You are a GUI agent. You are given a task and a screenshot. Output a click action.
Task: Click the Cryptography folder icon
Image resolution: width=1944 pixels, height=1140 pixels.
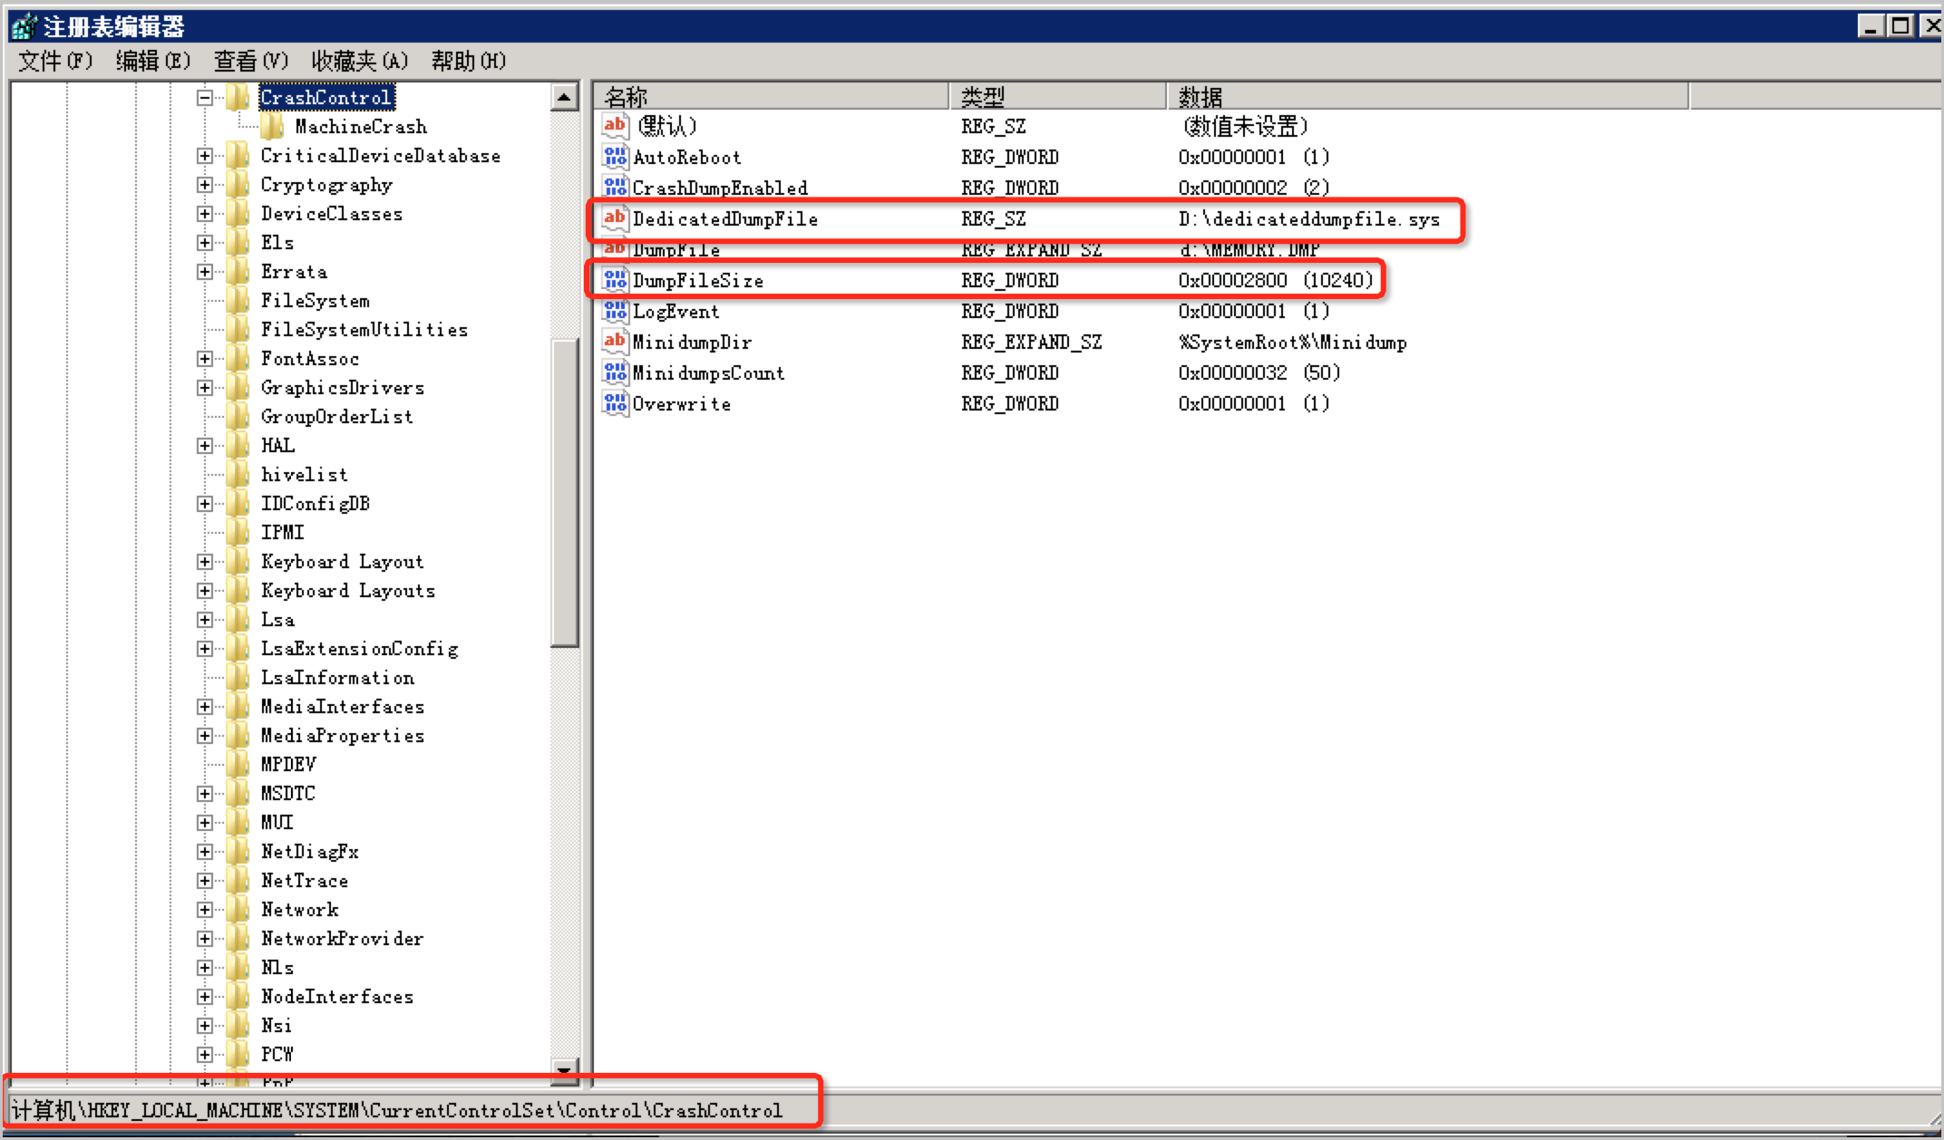point(238,184)
